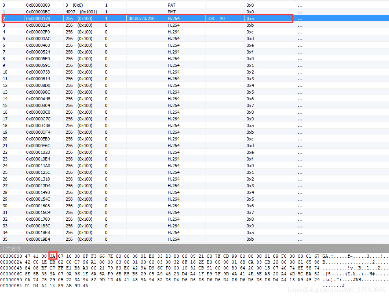Click hex line address 000000B4
389x297 pixels.
click(x=11, y=286)
